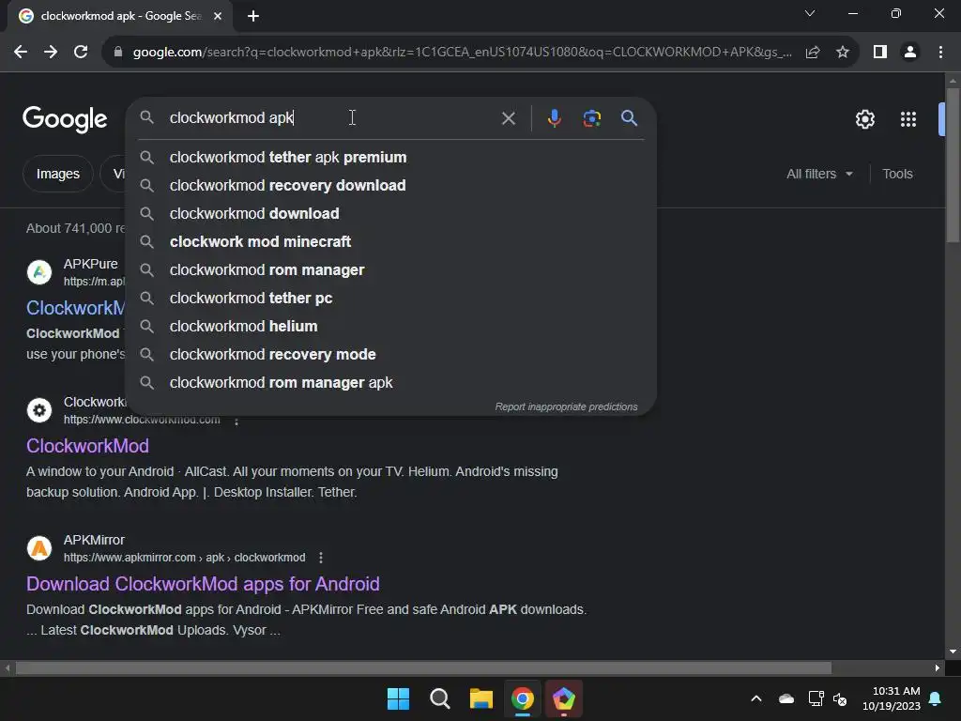Click the scroll-right arrow
Screen dimensions: 961x721
[x=937, y=668]
